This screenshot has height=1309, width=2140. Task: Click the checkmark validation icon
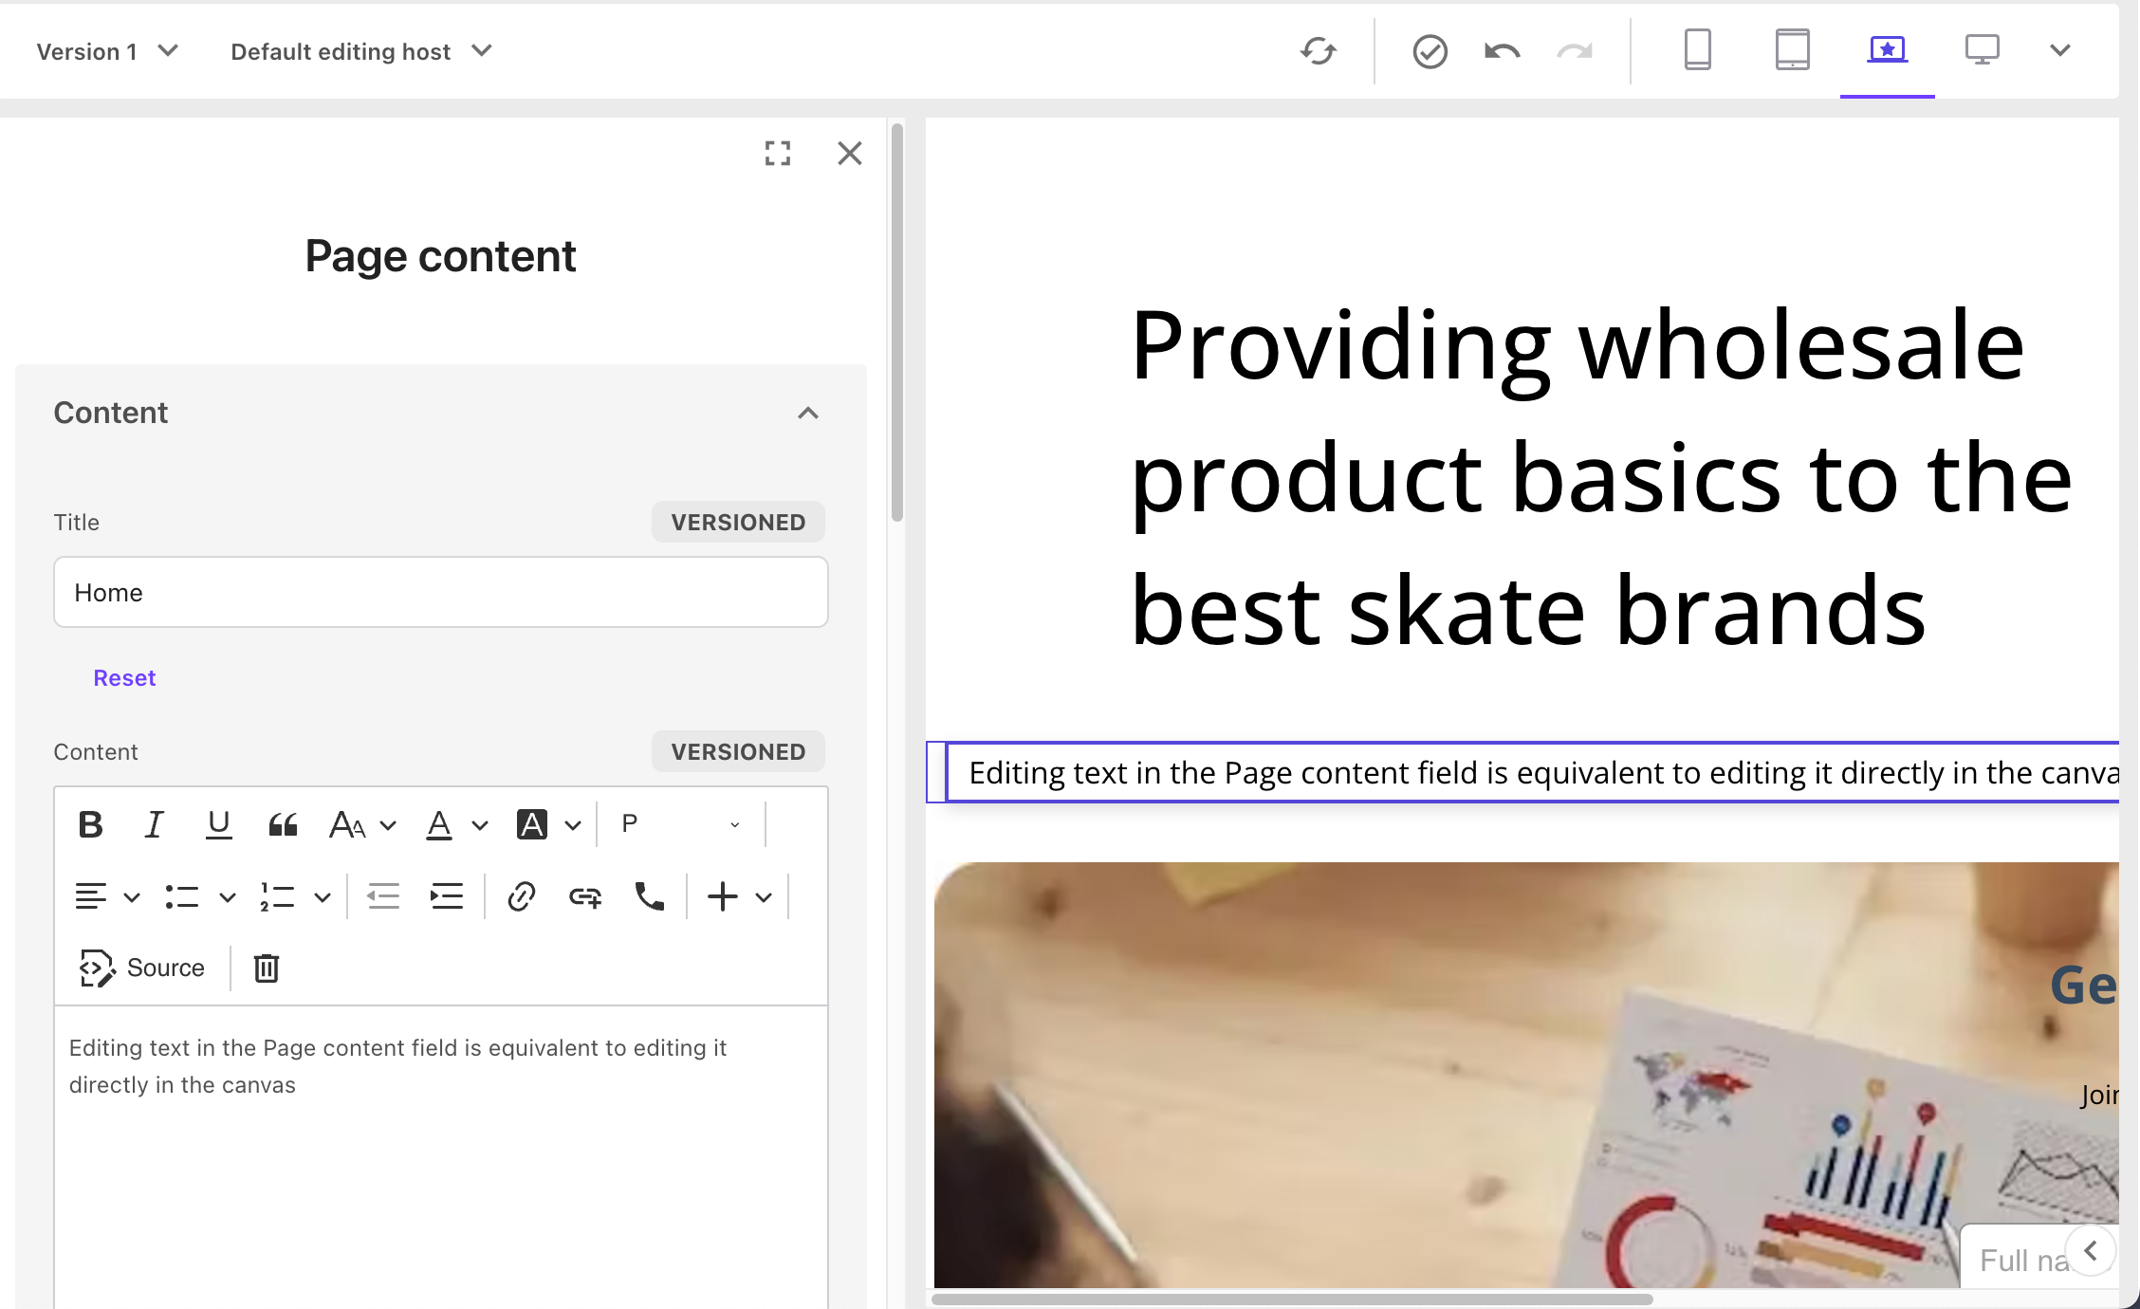pos(1430,51)
